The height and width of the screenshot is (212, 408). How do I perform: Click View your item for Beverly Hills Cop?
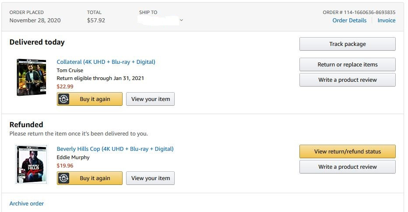[150, 178]
